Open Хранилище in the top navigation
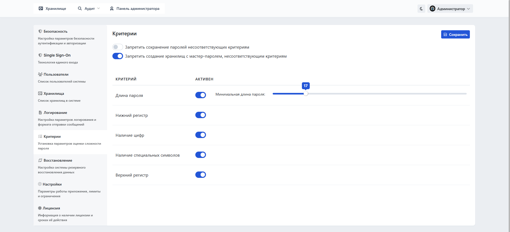This screenshot has height=232, width=510. pyautogui.click(x=52, y=8)
